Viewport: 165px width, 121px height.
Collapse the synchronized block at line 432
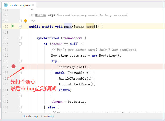click(x=20, y=38)
